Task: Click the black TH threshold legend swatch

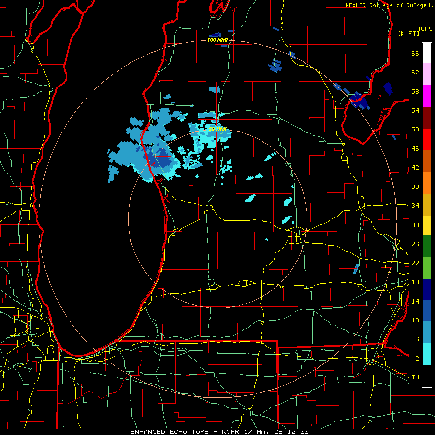Action: pyautogui.click(x=427, y=376)
